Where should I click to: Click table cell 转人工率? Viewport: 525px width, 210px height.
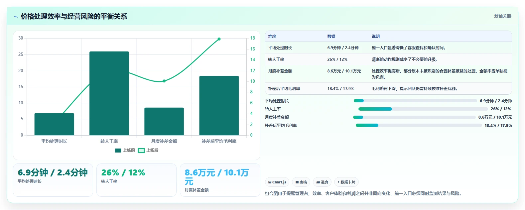[276, 59]
